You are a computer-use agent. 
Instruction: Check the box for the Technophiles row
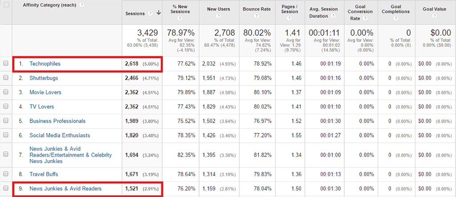6,64
